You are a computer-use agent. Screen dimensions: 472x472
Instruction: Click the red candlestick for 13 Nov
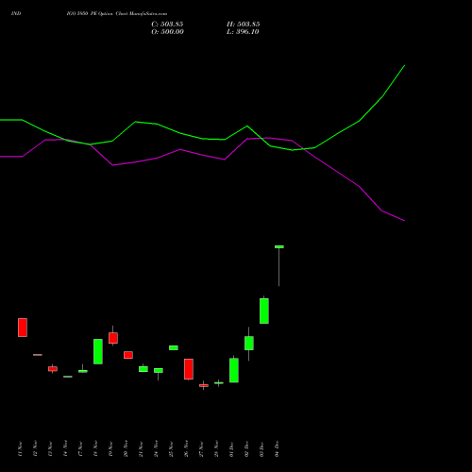(x=53, y=369)
